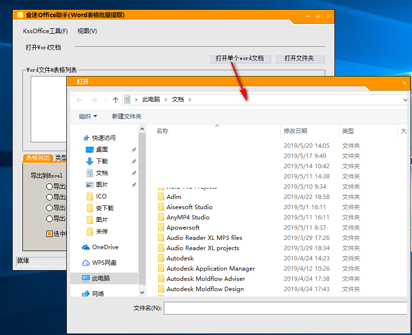Toggle the 选中 checkbox in main window
This screenshot has width=412, height=335.
pyautogui.click(x=49, y=234)
